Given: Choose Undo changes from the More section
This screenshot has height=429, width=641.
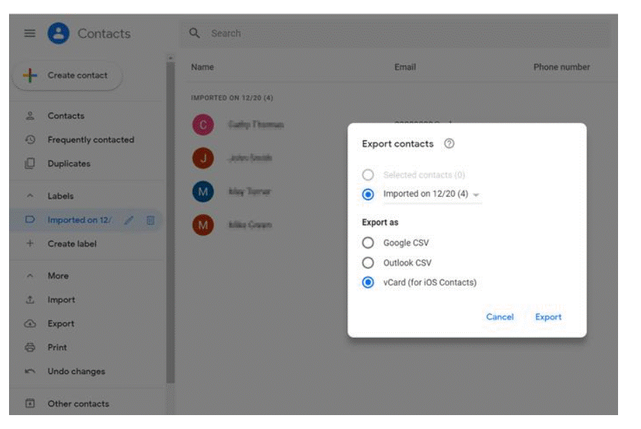Looking at the screenshot, I should 76,371.
